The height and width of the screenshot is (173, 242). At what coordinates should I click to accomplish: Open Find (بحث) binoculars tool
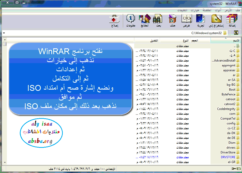point(158,21)
